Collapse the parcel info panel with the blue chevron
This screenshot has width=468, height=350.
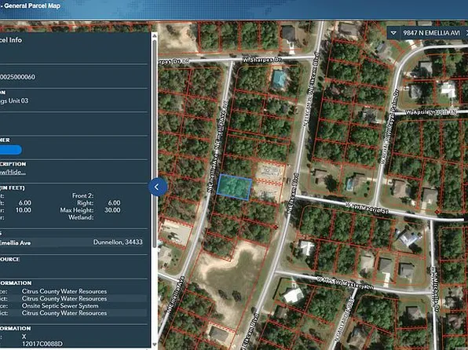click(157, 187)
